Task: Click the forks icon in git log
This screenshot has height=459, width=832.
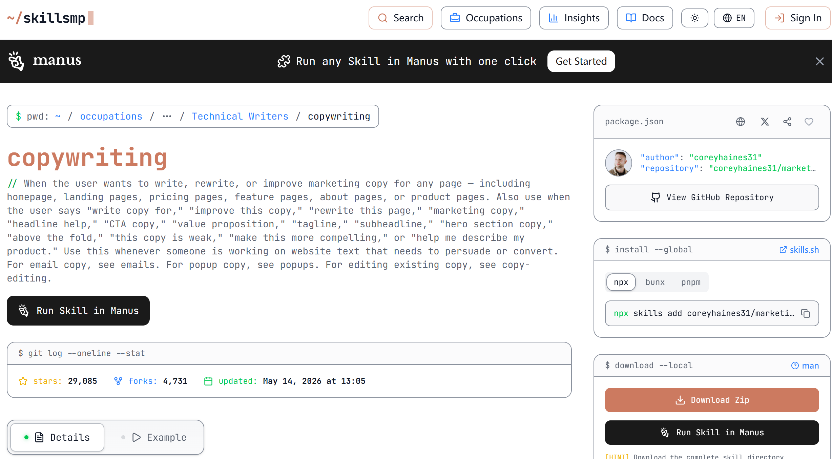Action: [118, 381]
